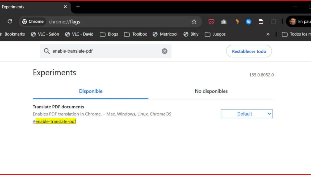Click the #enable-translate-pdf anchor link
This screenshot has width=311, height=175.
point(54,122)
